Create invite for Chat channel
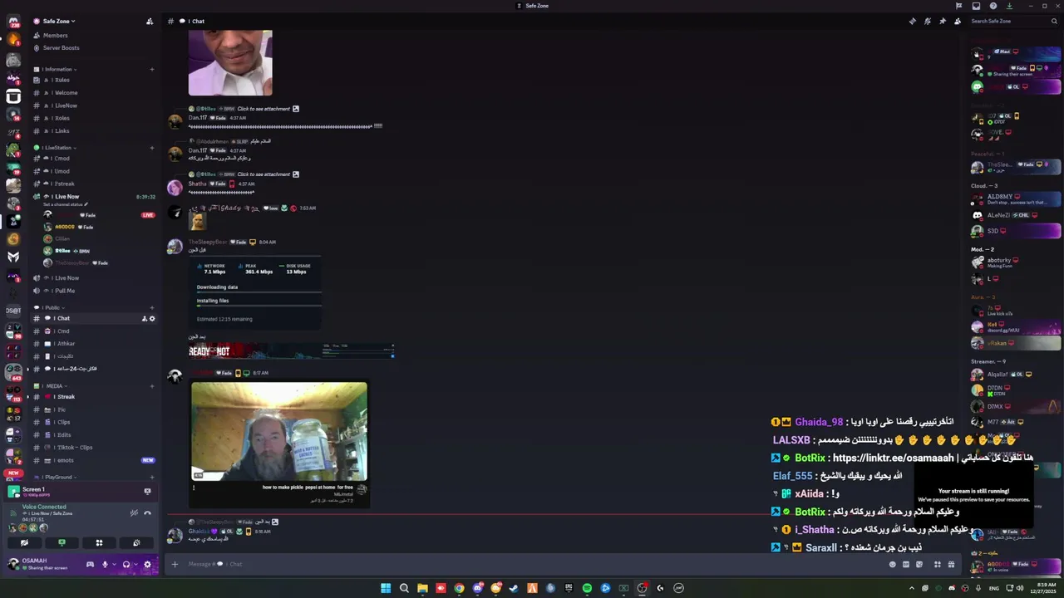This screenshot has width=1064, height=598. [144, 318]
